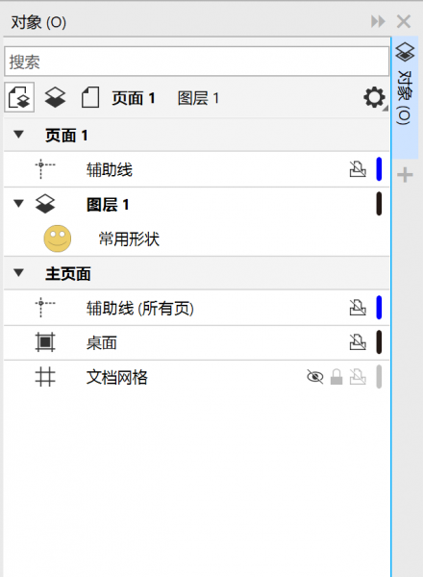Show the 文档网格 layer via eye icon
423x577 pixels.
click(x=315, y=377)
